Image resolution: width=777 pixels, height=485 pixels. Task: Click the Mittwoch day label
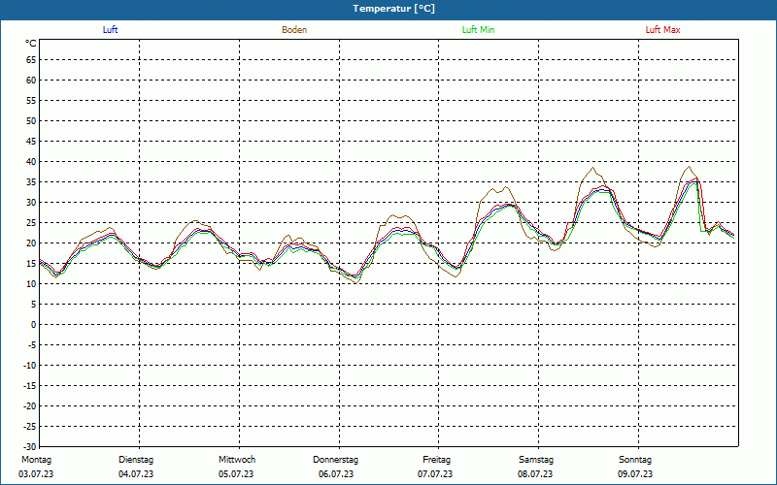click(237, 460)
